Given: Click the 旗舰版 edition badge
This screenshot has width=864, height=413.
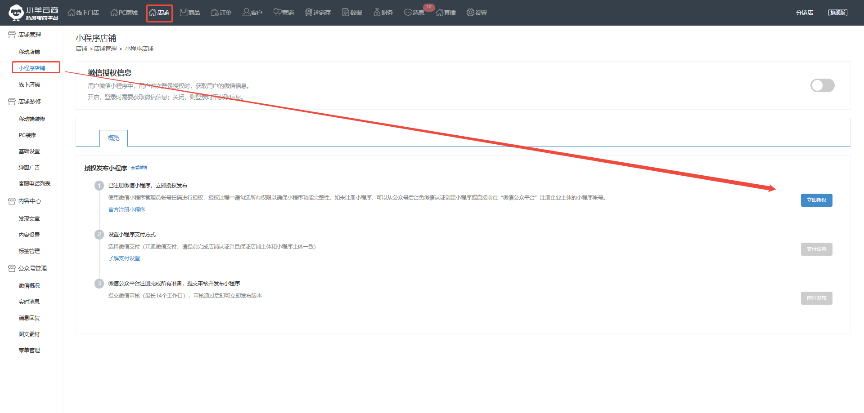Looking at the screenshot, I should pos(837,13).
